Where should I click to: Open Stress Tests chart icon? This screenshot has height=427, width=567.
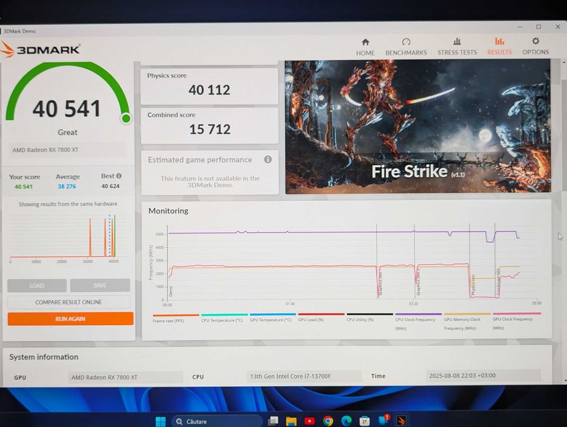point(457,41)
